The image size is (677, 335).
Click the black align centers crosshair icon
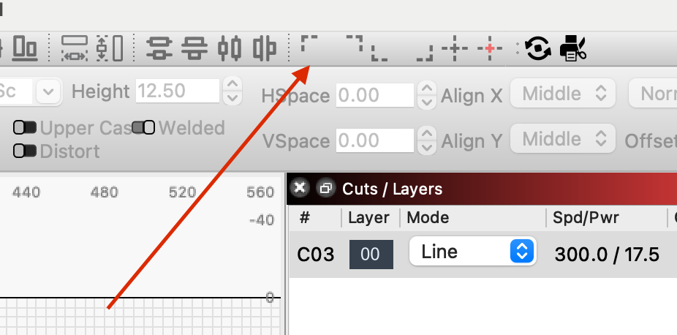(x=454, y=48)
